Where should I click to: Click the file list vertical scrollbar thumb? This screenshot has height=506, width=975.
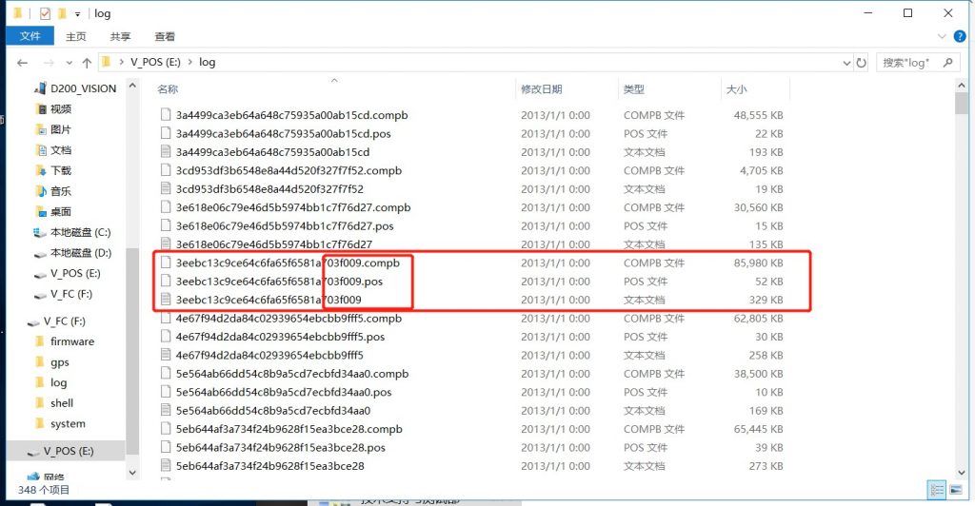[x=962, y=104]
